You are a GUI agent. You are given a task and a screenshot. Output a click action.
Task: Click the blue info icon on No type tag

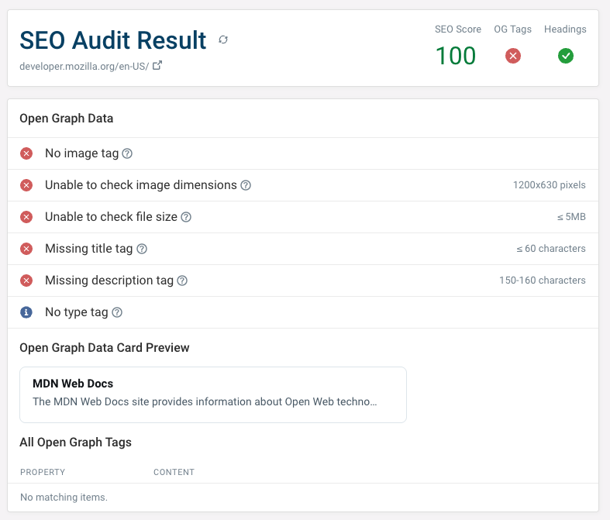(26, 312)
